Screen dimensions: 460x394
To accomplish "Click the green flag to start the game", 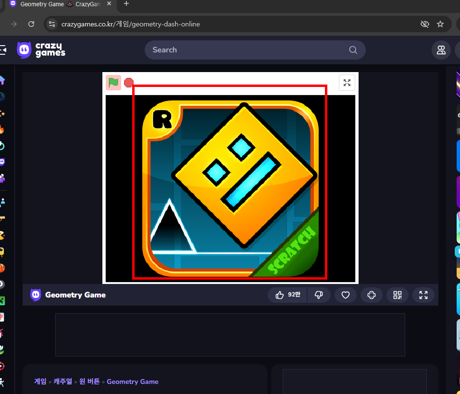I will (x=113, y=83).
